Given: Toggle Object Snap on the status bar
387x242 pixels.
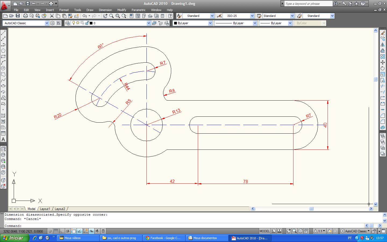Looking at the screenshot, I should (x=74, y=231).
